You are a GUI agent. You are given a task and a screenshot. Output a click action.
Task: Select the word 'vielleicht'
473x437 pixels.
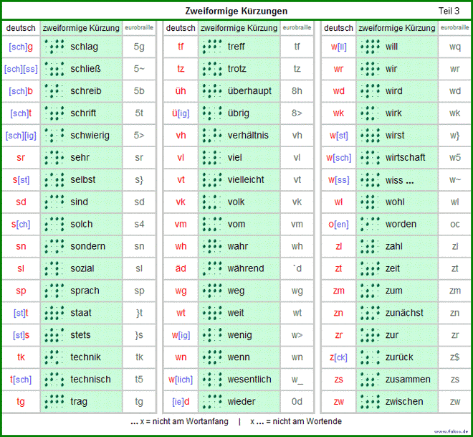pyautogui.click(x=246, y=179)
